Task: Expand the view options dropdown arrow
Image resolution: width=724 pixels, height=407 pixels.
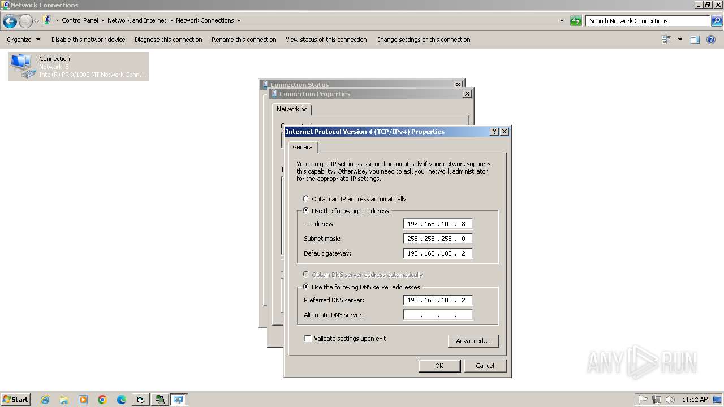Action: click(680, 40)
